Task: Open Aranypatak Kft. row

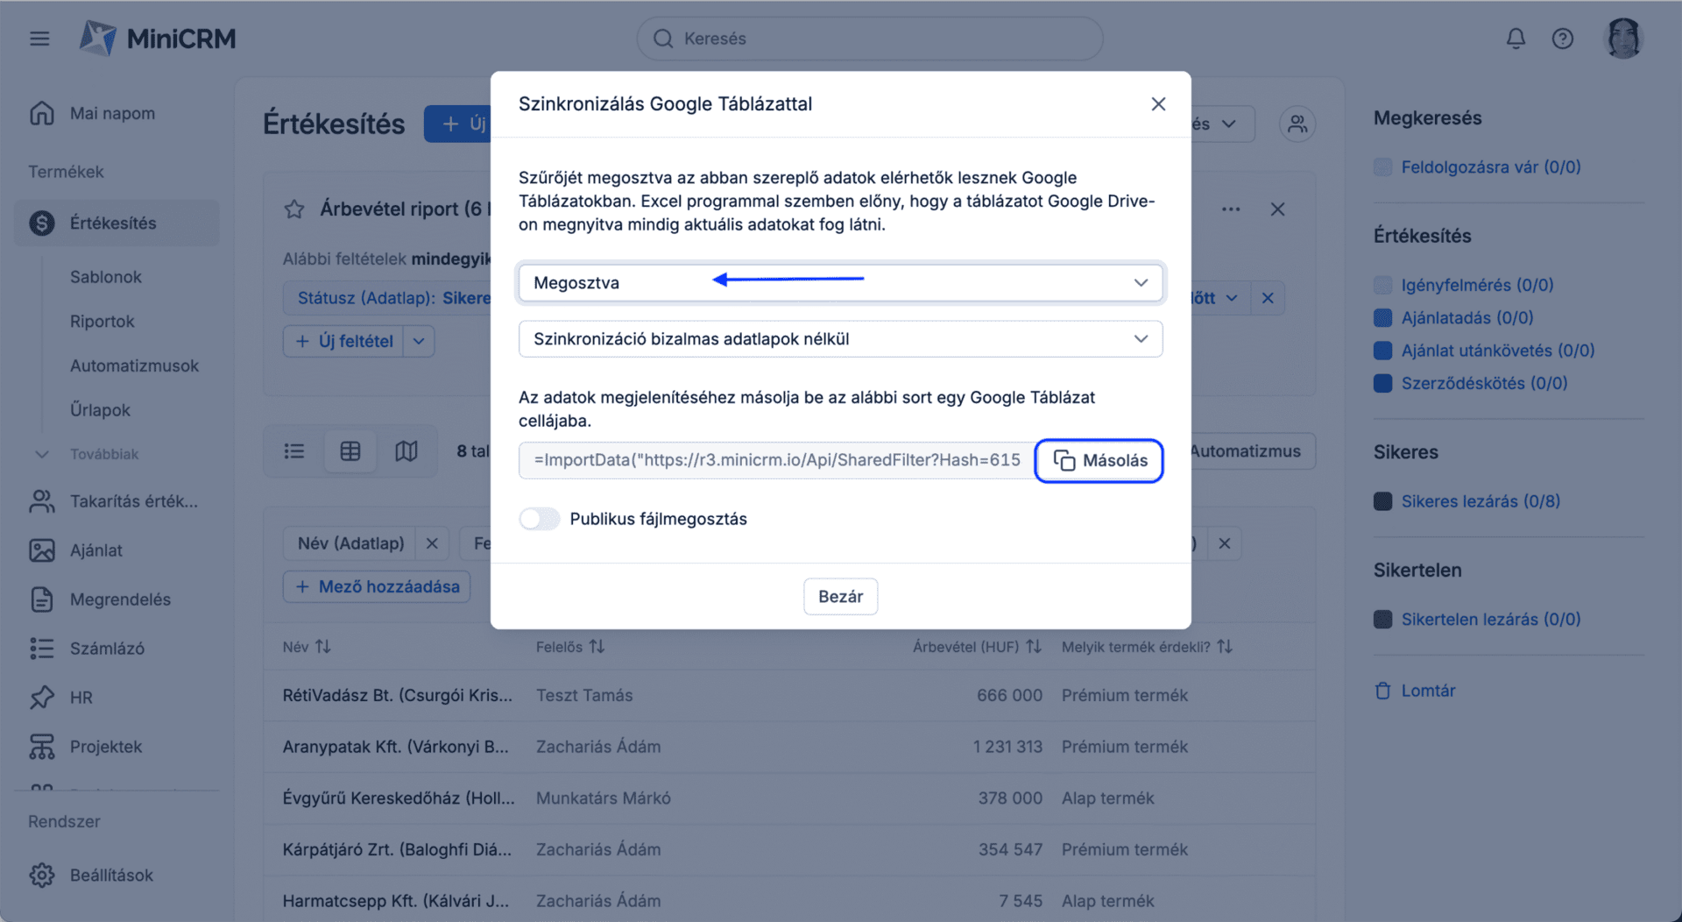Action: click(x=788, y=747)
